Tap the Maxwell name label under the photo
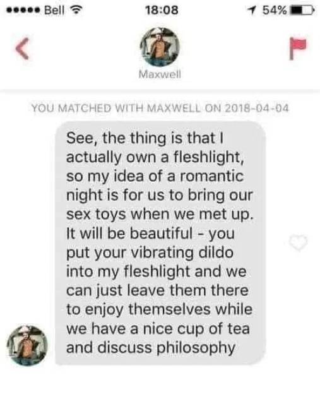 coord(160,74)
